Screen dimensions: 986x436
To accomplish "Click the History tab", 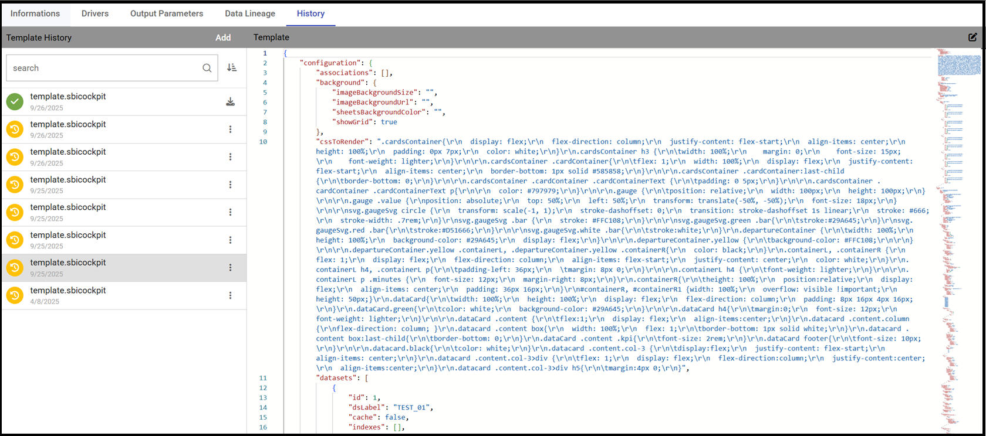I will [x=310, y=13].
